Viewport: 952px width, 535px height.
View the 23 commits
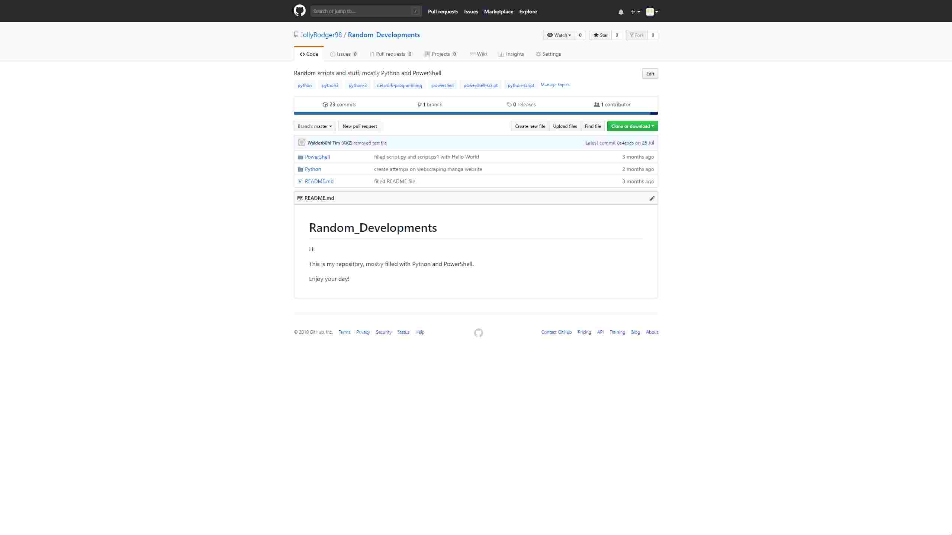pyautogui.click(x=339, y=104)
